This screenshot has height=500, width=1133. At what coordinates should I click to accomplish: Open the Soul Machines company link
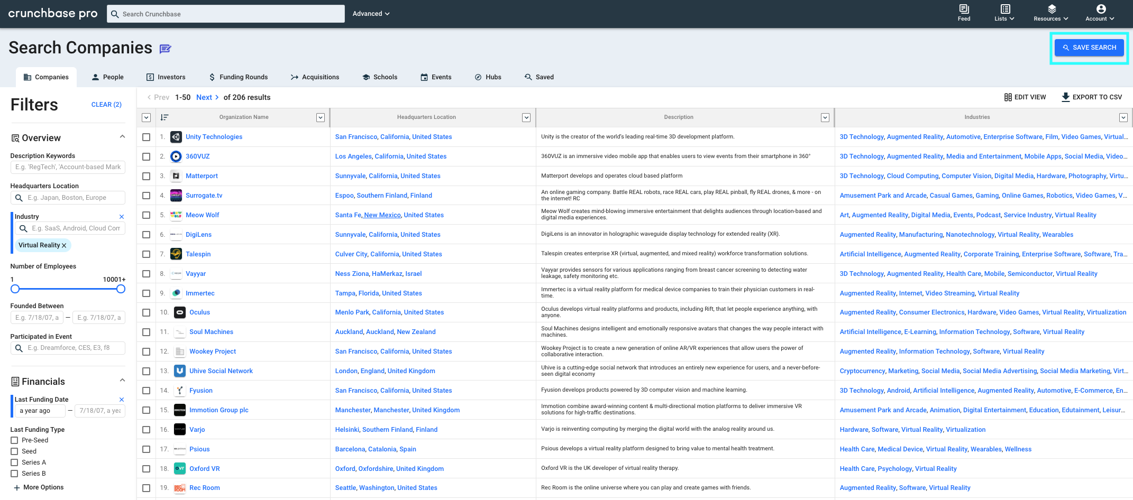click(211, 332)
